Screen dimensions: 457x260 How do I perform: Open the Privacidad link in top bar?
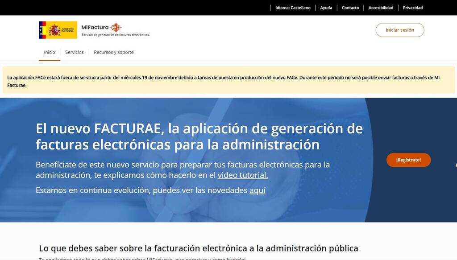pyautogui.click(x=412, y=8)
